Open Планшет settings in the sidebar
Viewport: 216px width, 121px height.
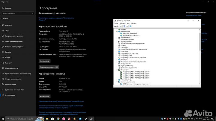(8, 63)
